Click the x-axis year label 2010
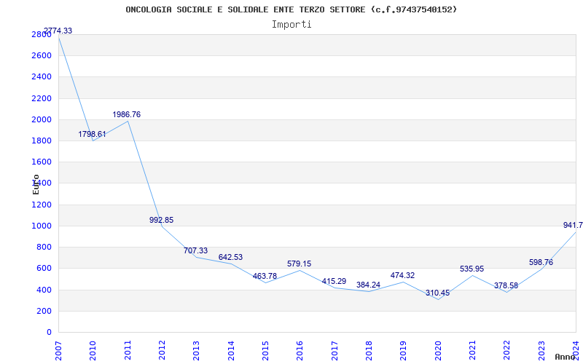 [x=93, y=351]
